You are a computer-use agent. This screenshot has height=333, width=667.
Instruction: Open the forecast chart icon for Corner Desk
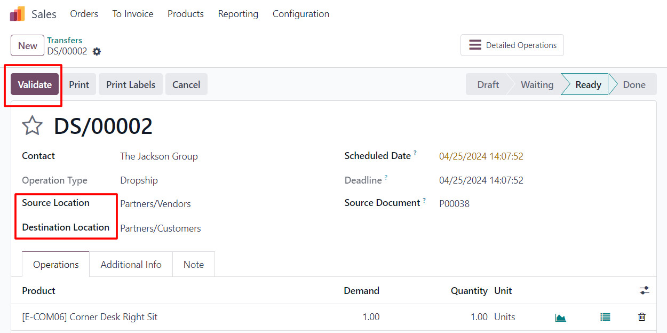coord(560,317)
